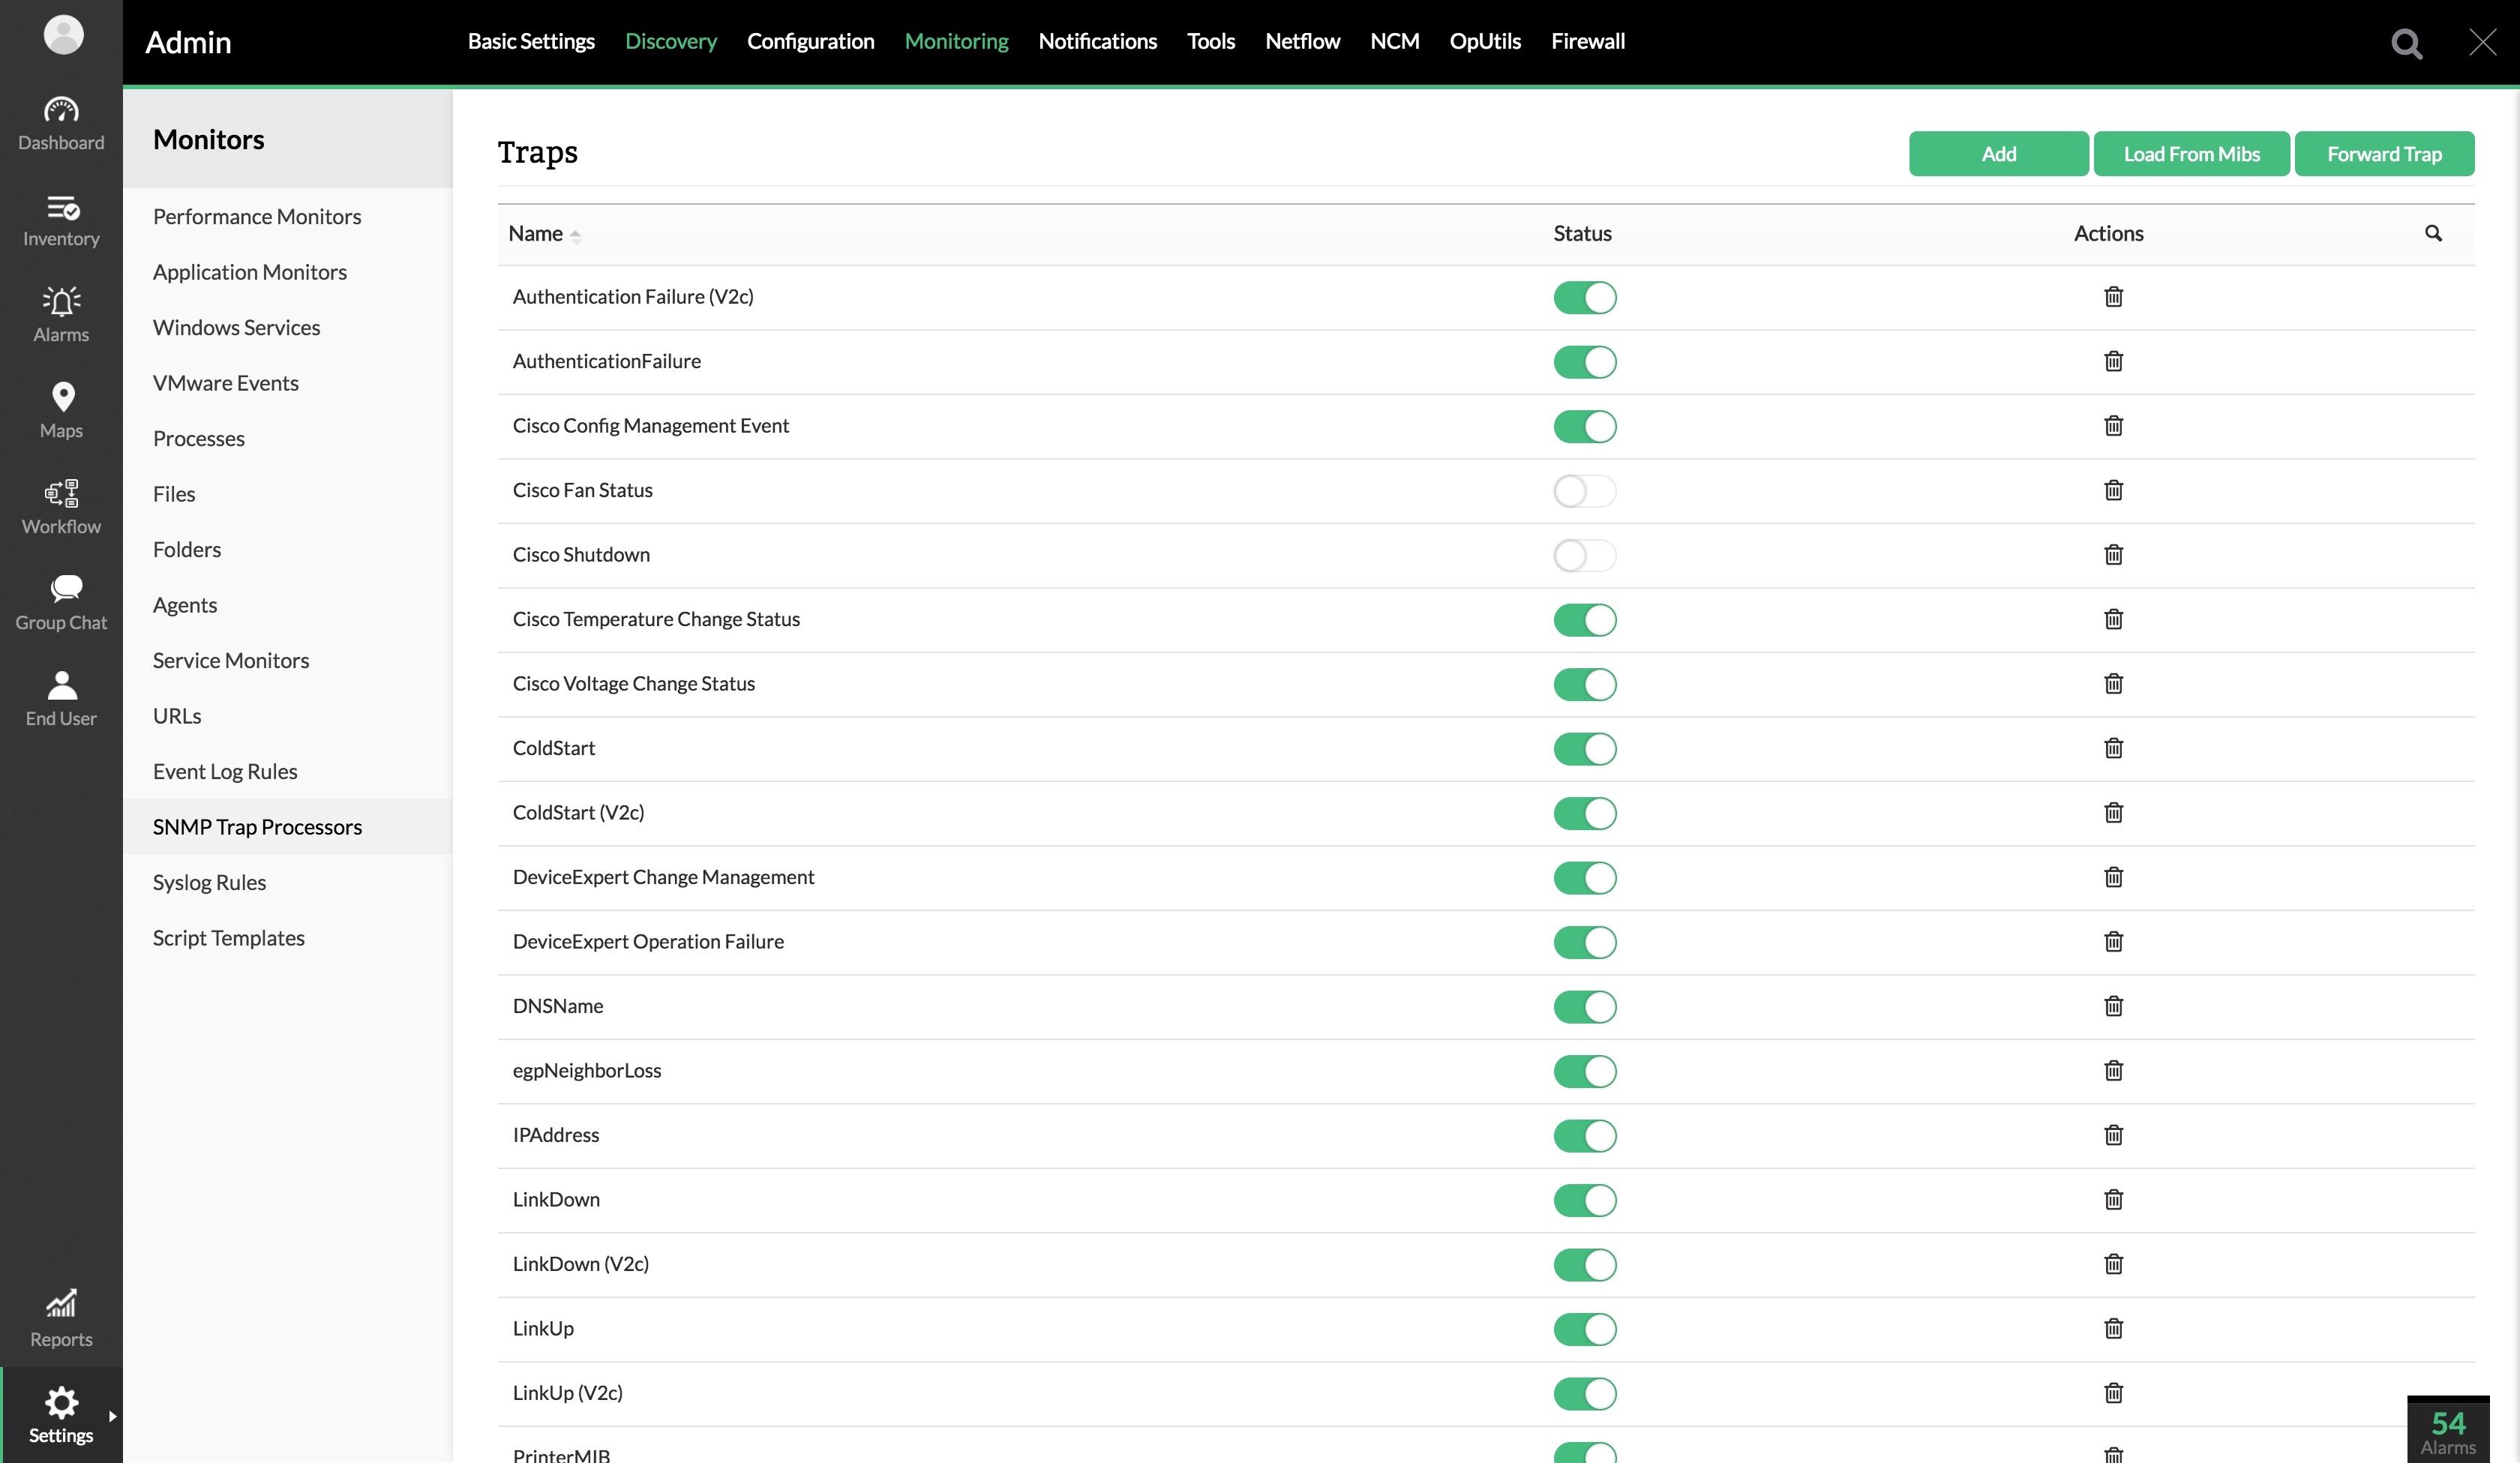Open global search in top bar
The height and width of the screenshot is (1463, 2520).
click(2406, 43)
